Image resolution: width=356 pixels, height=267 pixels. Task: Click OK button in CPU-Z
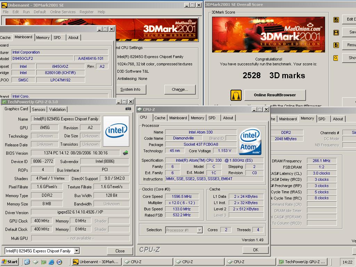coord(256,250)
